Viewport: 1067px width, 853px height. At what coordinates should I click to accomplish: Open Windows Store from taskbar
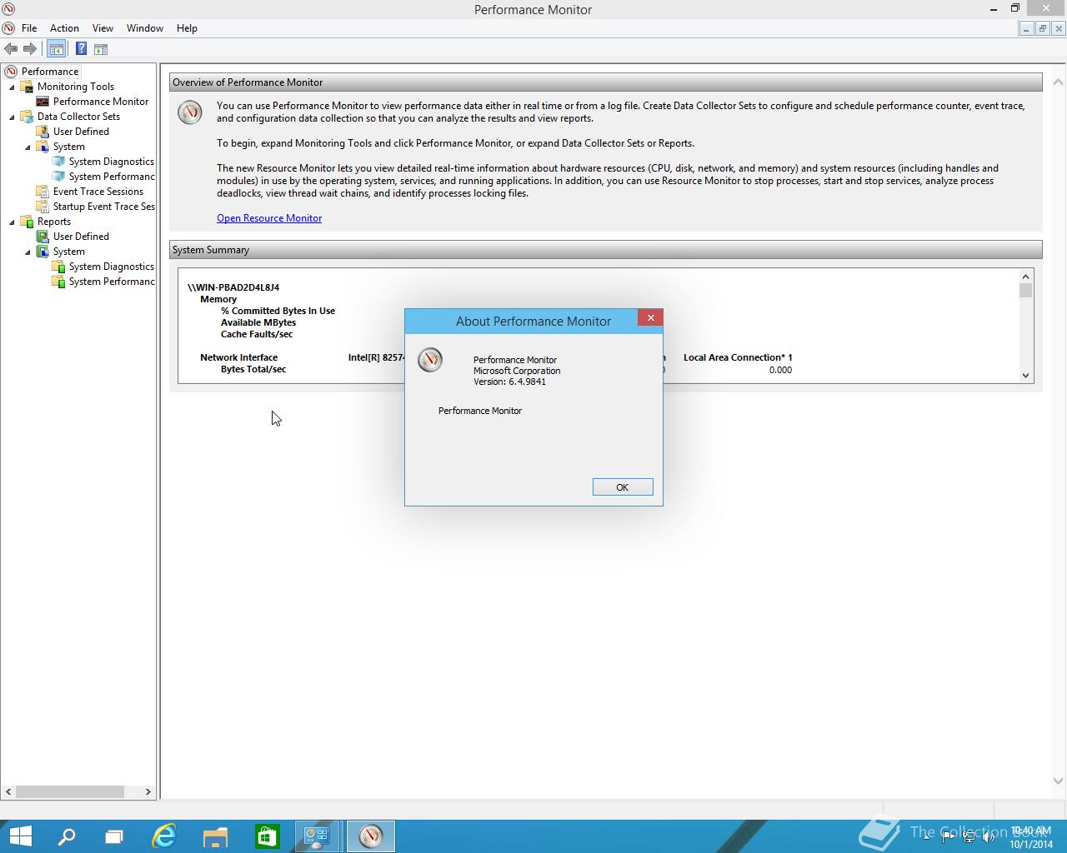pos(267,836)
